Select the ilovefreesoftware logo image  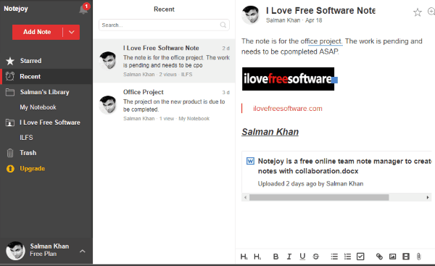click(x=288, y=79)
